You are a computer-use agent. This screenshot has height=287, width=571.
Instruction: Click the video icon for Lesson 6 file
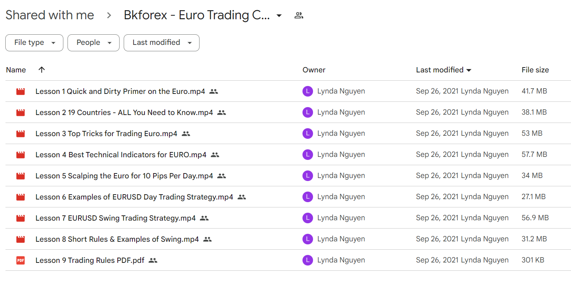coord(20,197)
